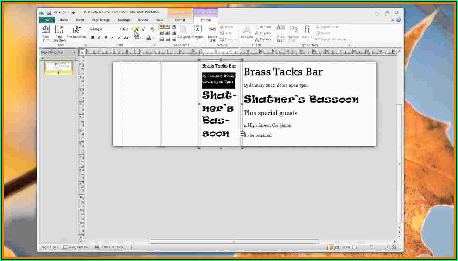Click the zoom slider handle
Screen dimensions: 458x261
(x=371, y=247)
